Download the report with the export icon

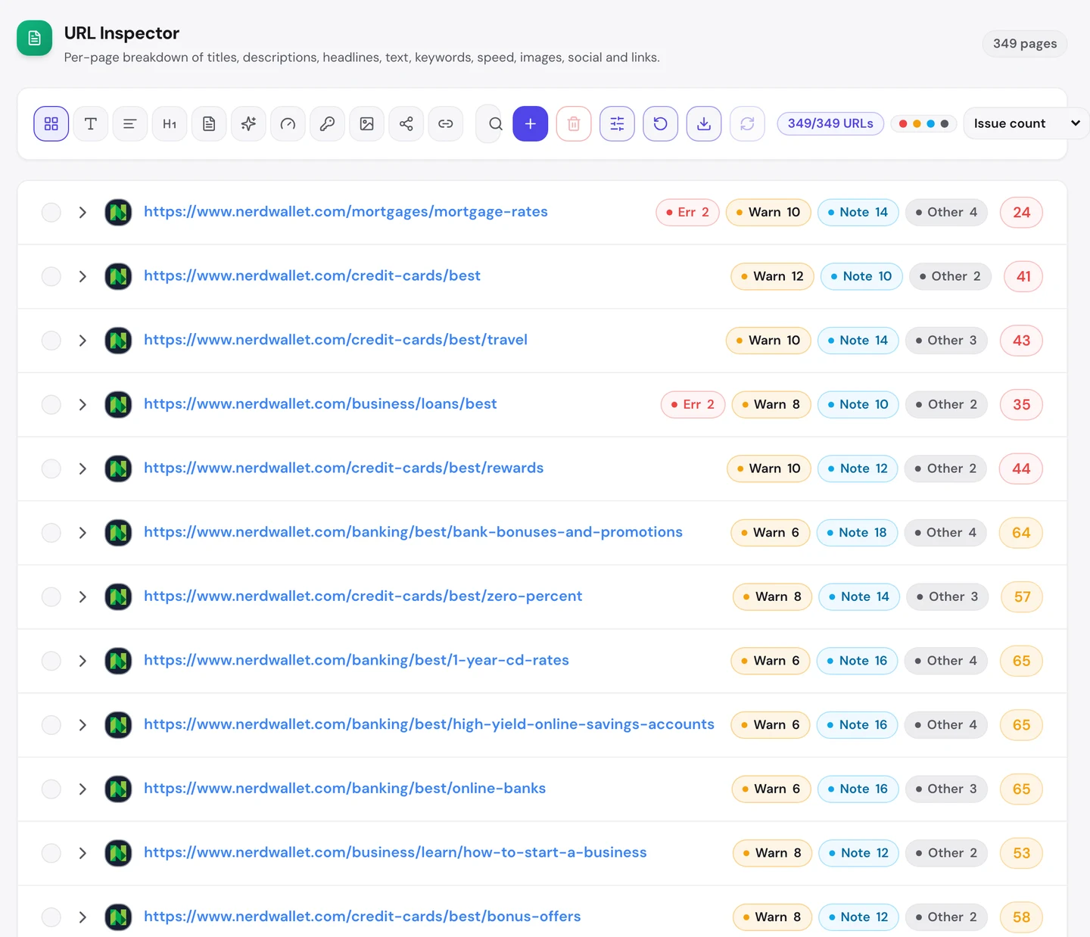(x=704, y=123)
